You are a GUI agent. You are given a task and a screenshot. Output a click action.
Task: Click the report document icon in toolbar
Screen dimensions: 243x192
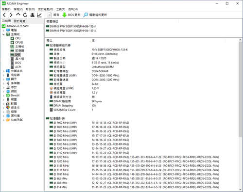click(50, 15)
